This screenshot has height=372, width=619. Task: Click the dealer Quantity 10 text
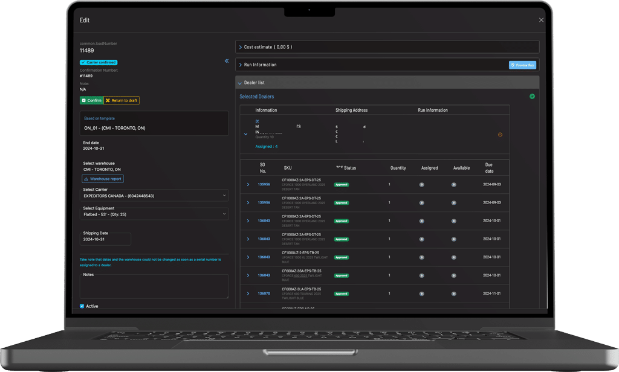(265, 137)
